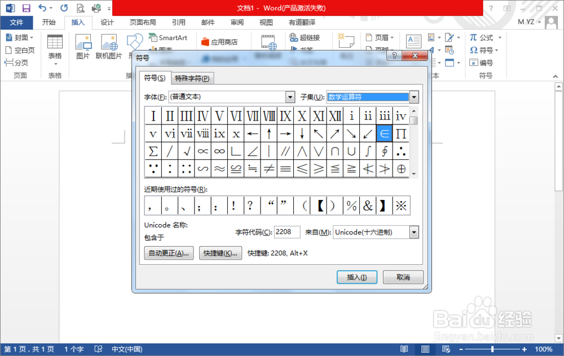This screenshot has height=356, width=564.
Task: Select the ∪ union symbol
Action: [x=351, y=151]
